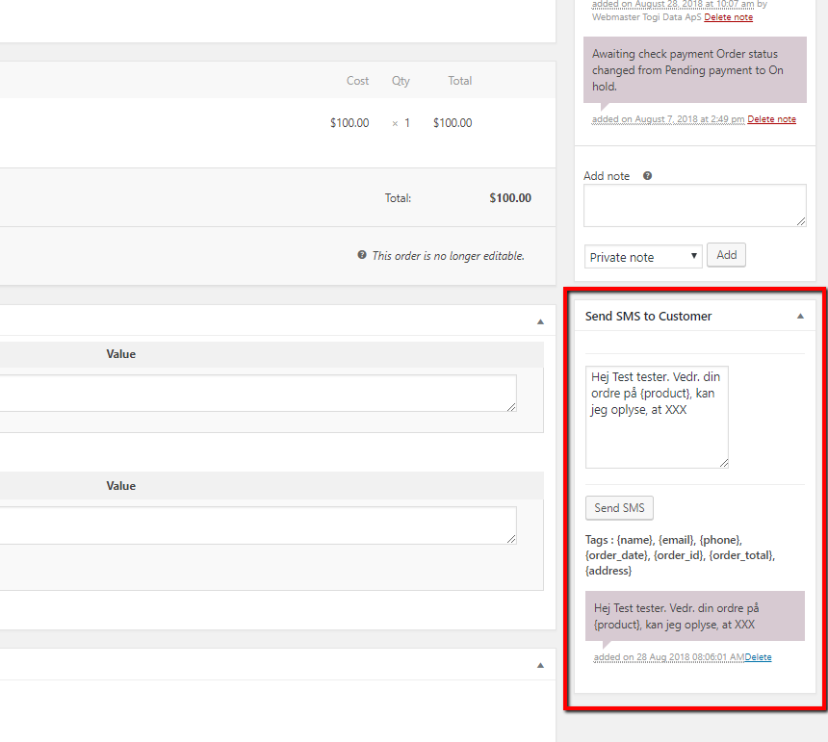Click the first Value text area

tap(258, 394)
